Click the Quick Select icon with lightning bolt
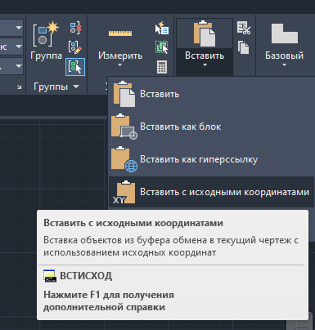The width and height of the screenshot is (315, 330). click(x=162, y=28)
